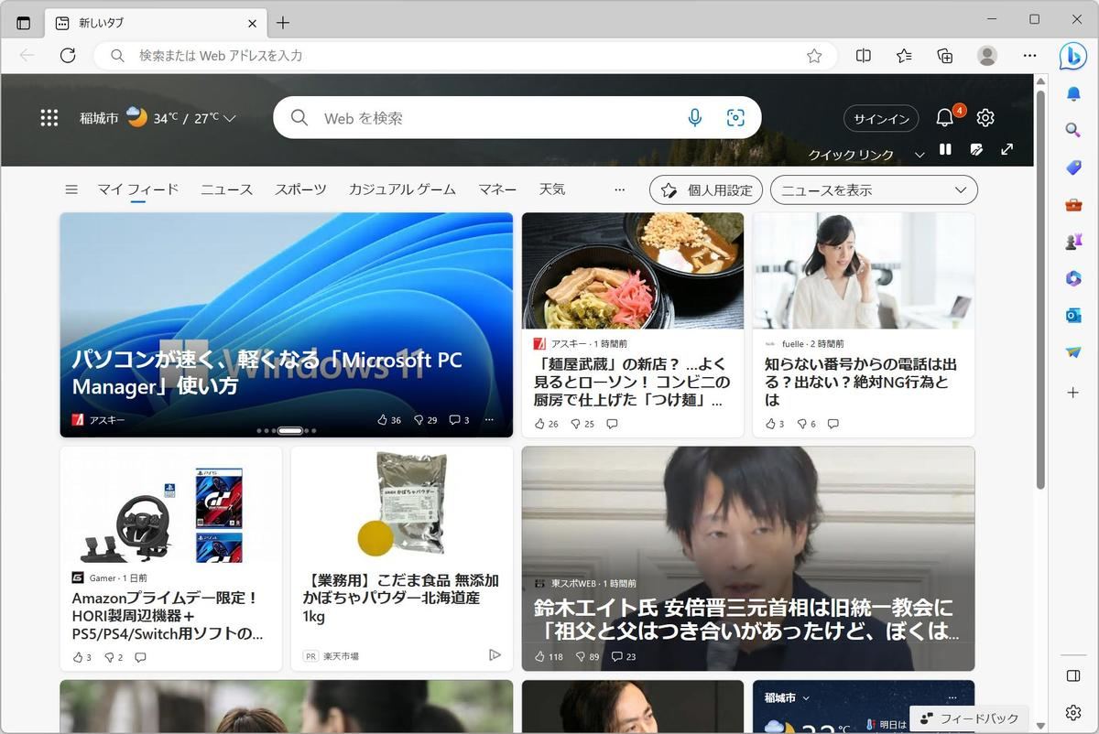Open the Amazonプライムデー HORI article

coord(168,615)
